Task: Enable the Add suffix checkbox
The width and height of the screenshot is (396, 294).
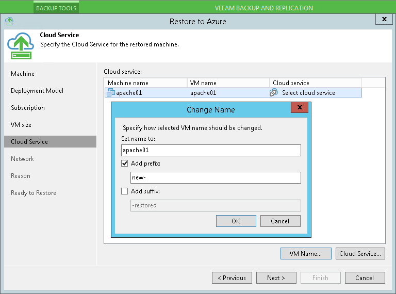Action: [124, 191]
